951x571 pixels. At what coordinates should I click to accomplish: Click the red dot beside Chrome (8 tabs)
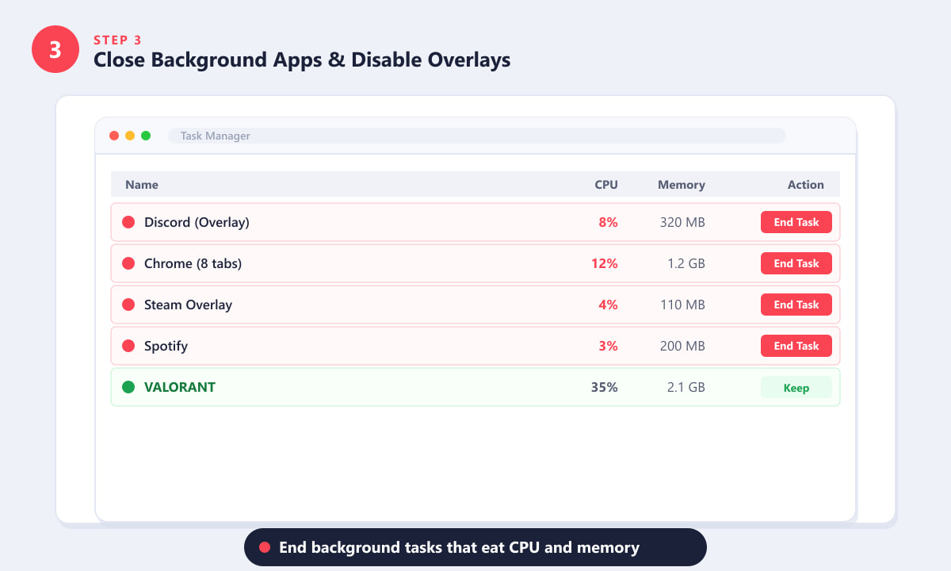click(128, 263)
